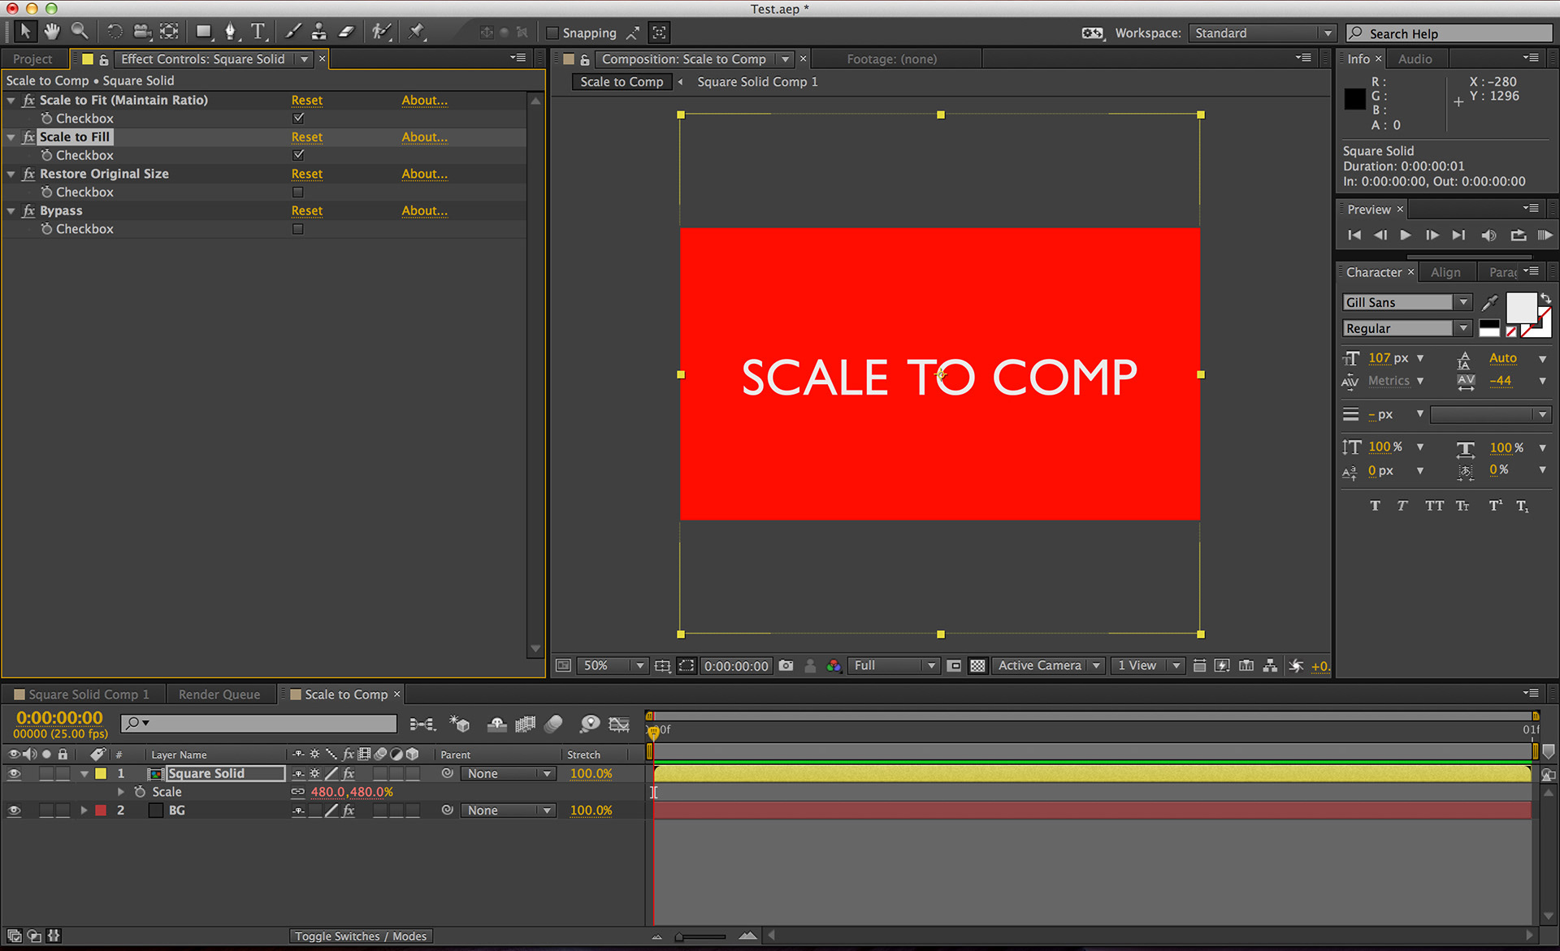The image size is (1560, 951).
Task: Uncheck the Scale to Fill checkbox
Action: (298, 155)
